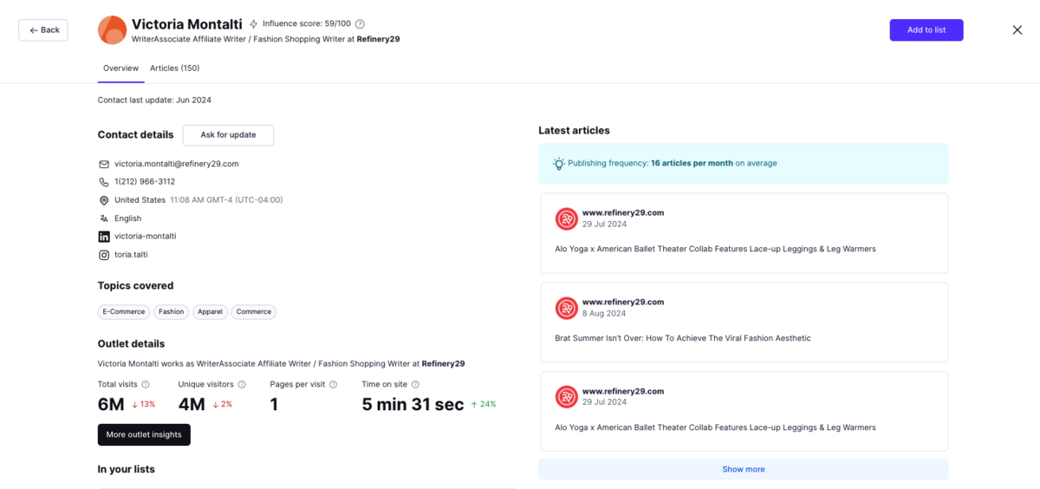Select the E-Commerce topic tag
This screenshot has height=489, width=1040.
(124, 311)
